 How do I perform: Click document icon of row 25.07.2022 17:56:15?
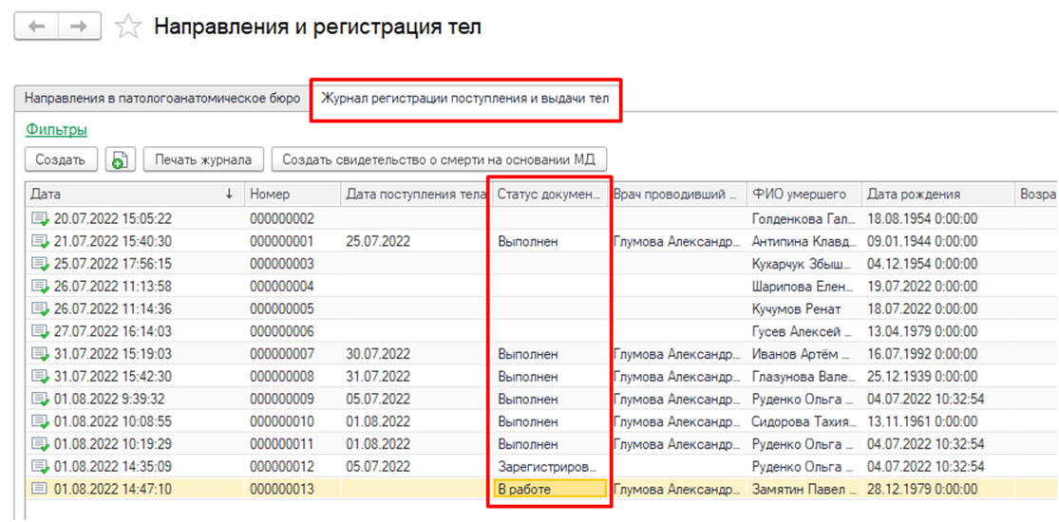40,264
